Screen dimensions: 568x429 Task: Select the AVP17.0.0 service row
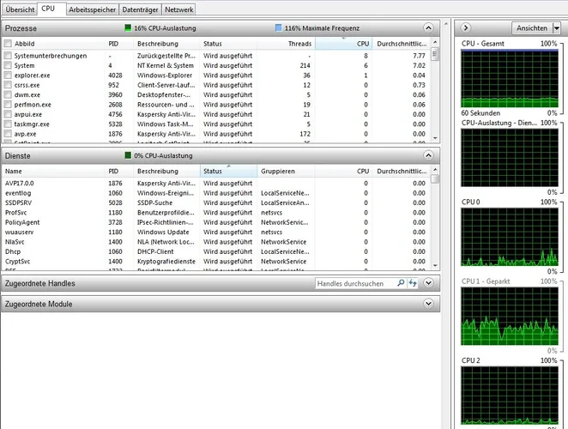[x=216, y=184]
